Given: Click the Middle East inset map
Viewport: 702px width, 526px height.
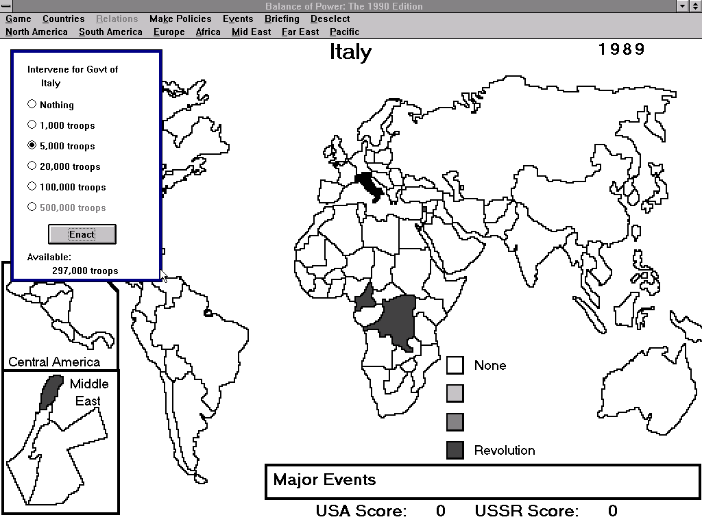Looking at the screenshot, I should tap(60, 442).
